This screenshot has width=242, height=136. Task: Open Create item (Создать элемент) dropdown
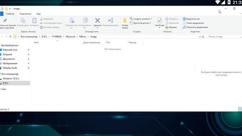[x=141, y=19]
